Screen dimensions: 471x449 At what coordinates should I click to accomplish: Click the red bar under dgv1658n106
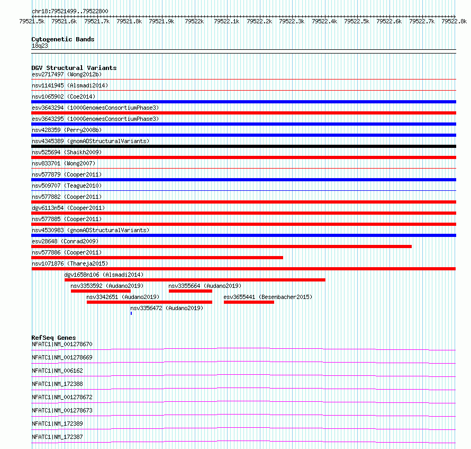pyautogui.click(x=195, y=280)
